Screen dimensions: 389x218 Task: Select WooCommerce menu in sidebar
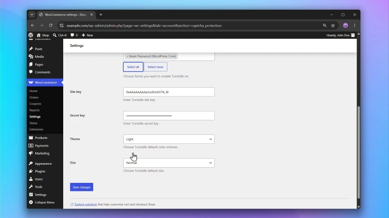tap(45, 82)
